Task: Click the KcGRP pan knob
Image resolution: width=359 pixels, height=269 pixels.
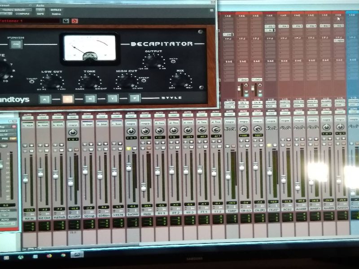Action: pyautogui.click(x=73, y=132)
